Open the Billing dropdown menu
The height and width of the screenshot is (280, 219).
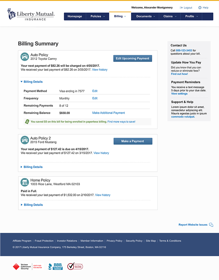pos(120,16)
